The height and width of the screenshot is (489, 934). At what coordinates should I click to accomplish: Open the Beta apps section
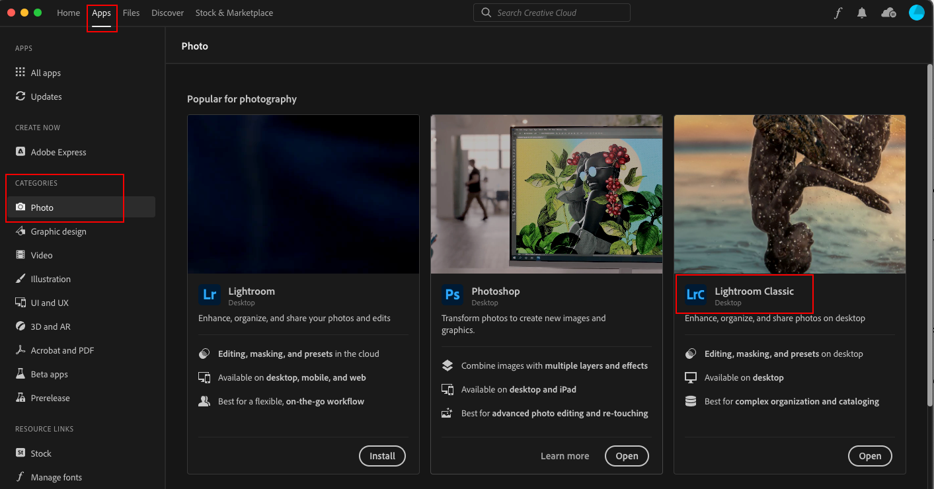50,373
